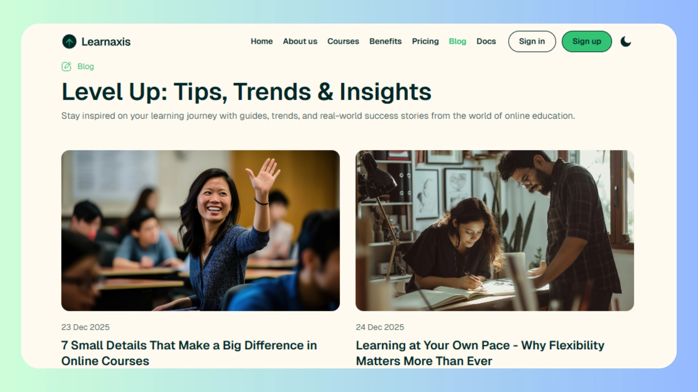Open the studio drawing article thumbnail

494,230
